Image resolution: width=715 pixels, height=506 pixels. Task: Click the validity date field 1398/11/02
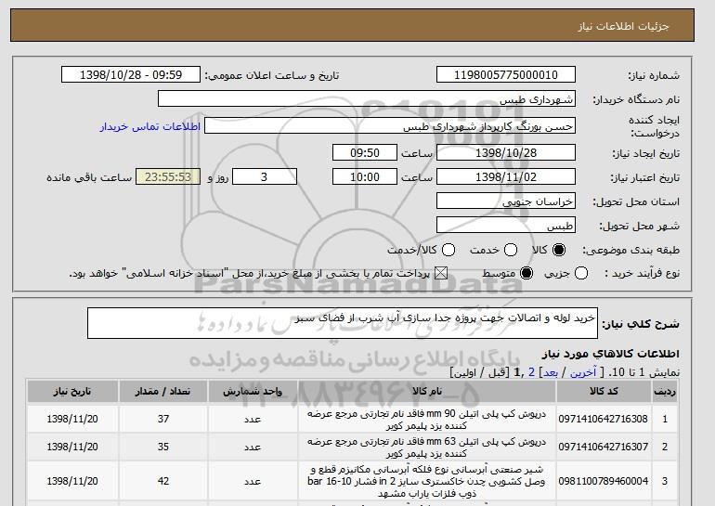(x=506, y=177)
